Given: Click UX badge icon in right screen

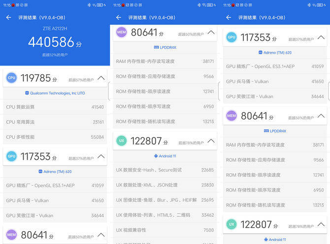Looking at the screenshot, I should pyautogui.click(x=231, y=224).
